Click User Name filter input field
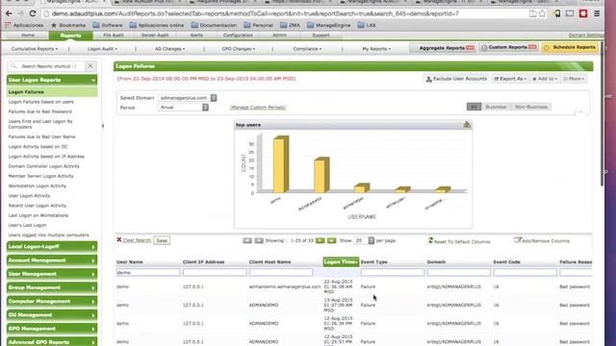 pyautogui.click(x=147, y=272)
